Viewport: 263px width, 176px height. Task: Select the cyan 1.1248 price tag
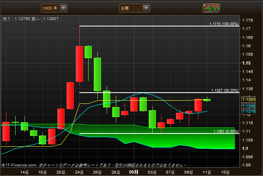[249, 106]
